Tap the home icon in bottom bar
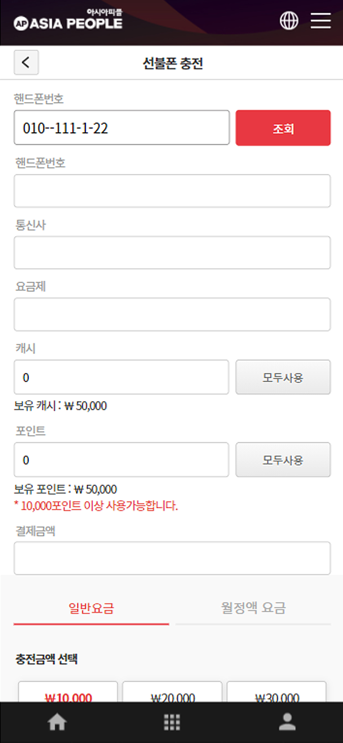Screen dimensions: 343x743 (57, 722)
